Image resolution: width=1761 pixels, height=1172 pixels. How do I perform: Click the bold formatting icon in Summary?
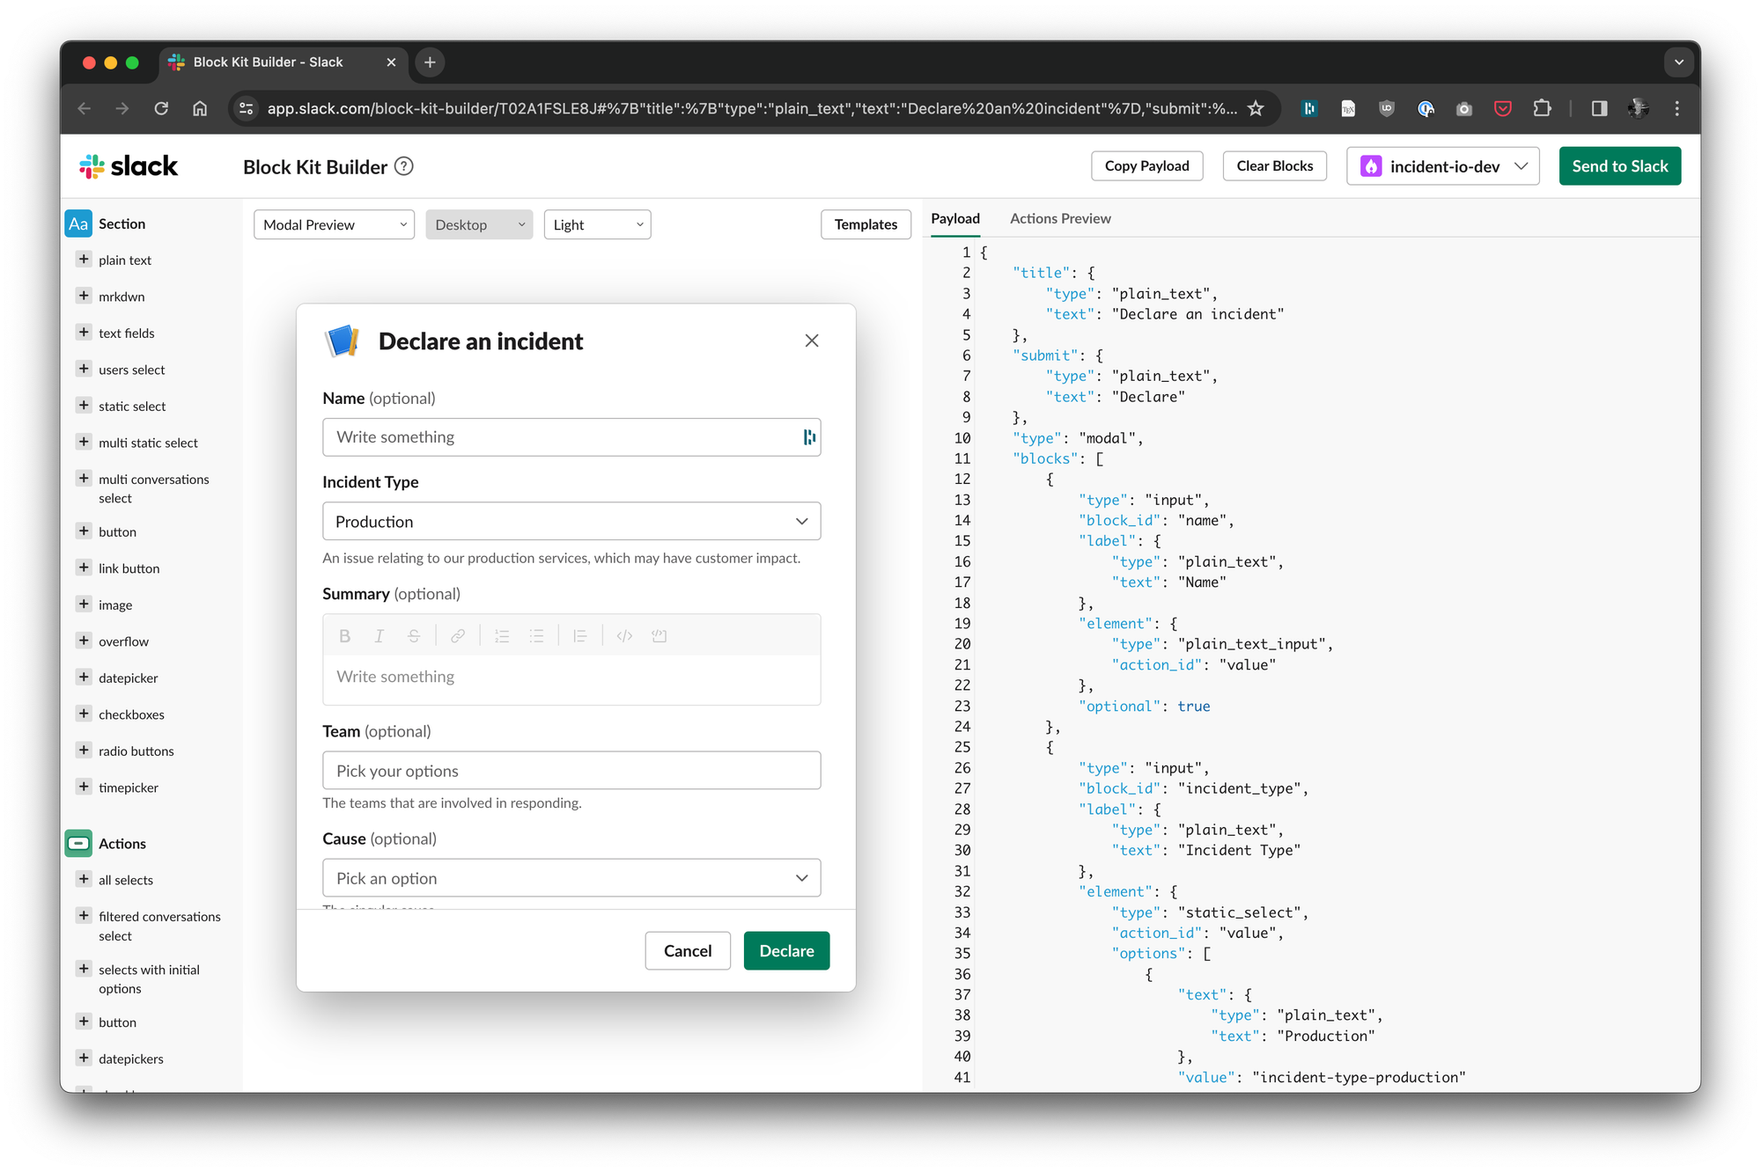click(x=344, y=636)
